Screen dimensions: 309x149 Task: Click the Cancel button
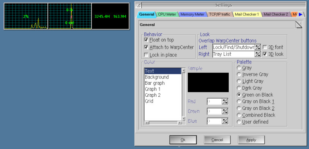click(217, 140)
